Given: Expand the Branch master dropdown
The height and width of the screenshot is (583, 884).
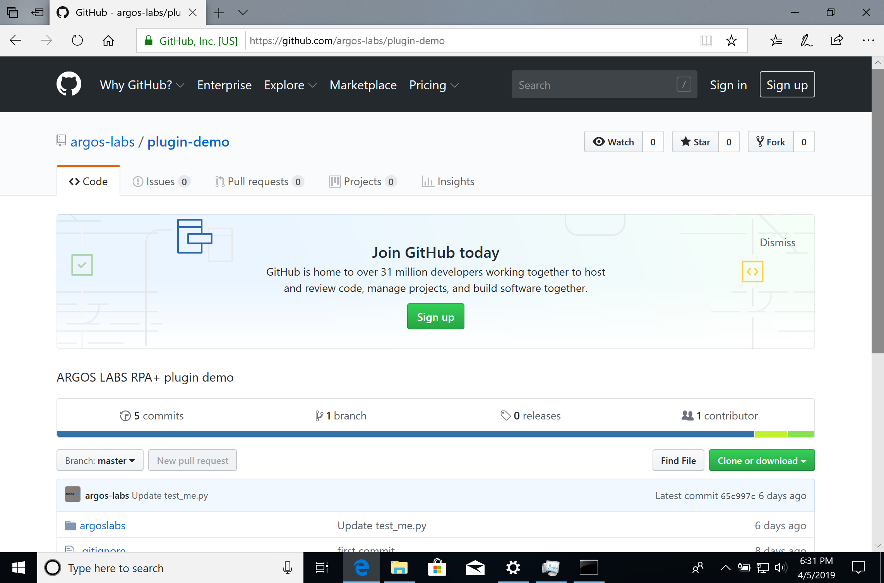Looking at the screenshot, I should [98, 460].
